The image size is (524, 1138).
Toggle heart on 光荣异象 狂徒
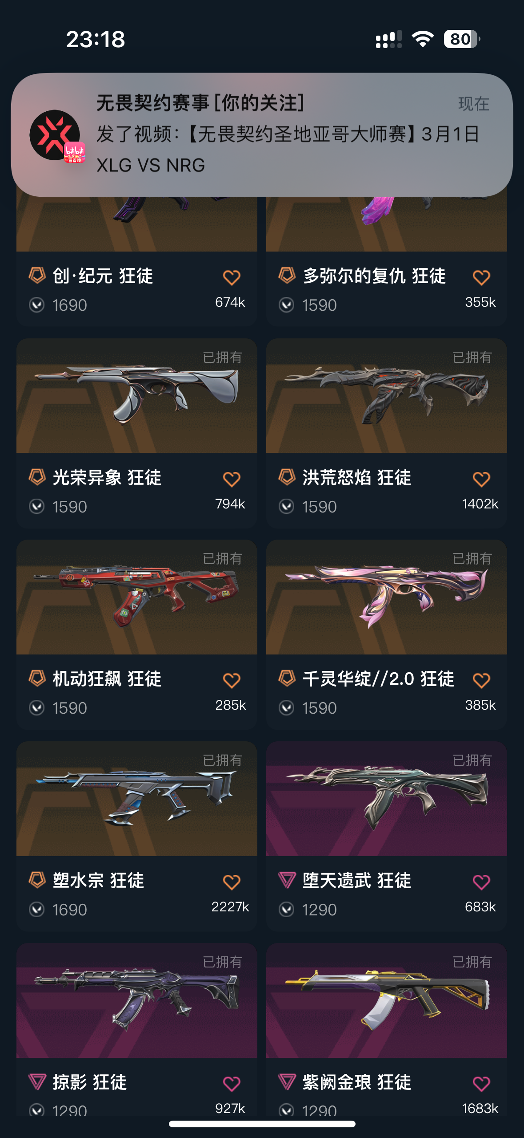click(232, 480)
